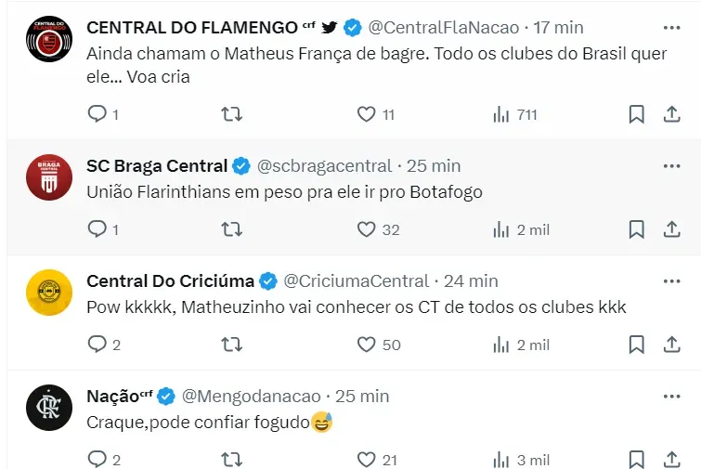Open more options for CENTRAL DO FLAMENGO tweet
This screenshot has height=469, width=701.
[671, 27]
